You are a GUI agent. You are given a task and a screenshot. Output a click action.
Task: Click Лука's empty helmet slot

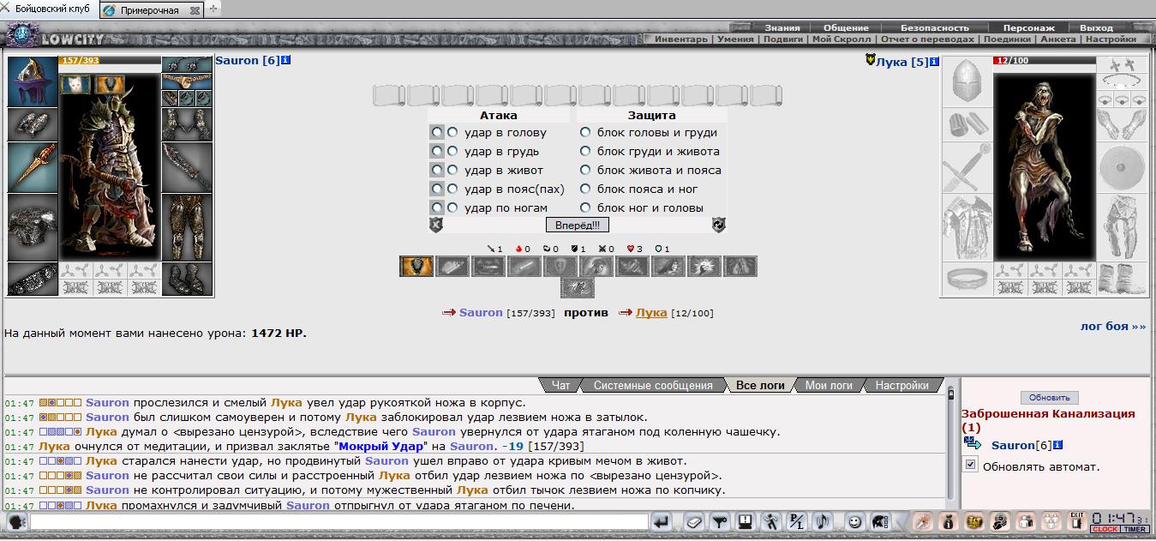click(967, 82)
